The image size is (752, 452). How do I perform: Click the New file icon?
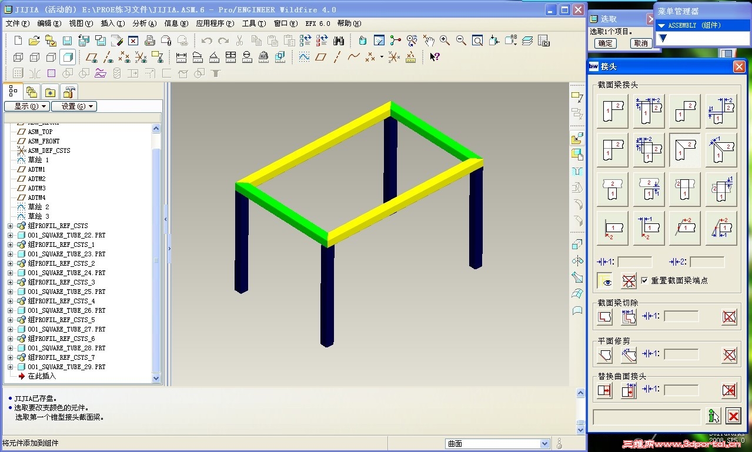[18, 41]
